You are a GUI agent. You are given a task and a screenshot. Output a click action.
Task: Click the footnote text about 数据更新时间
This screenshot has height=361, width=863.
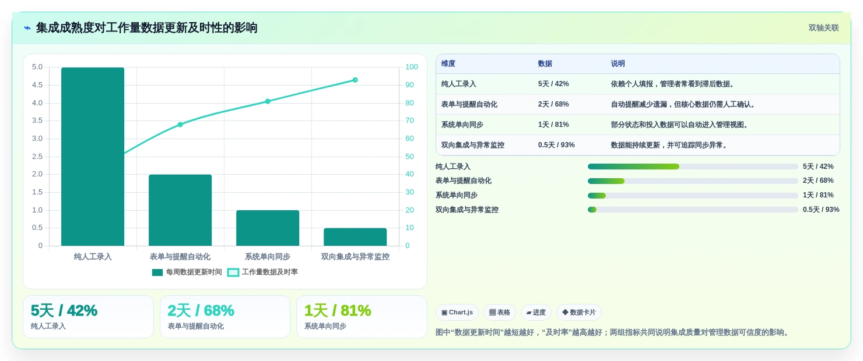[x=613, y=332]
